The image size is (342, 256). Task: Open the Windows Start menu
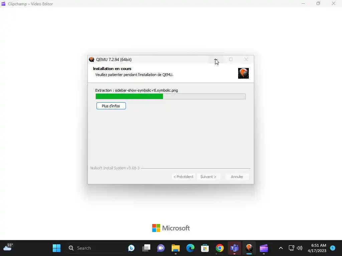click(x=56, y=248)
